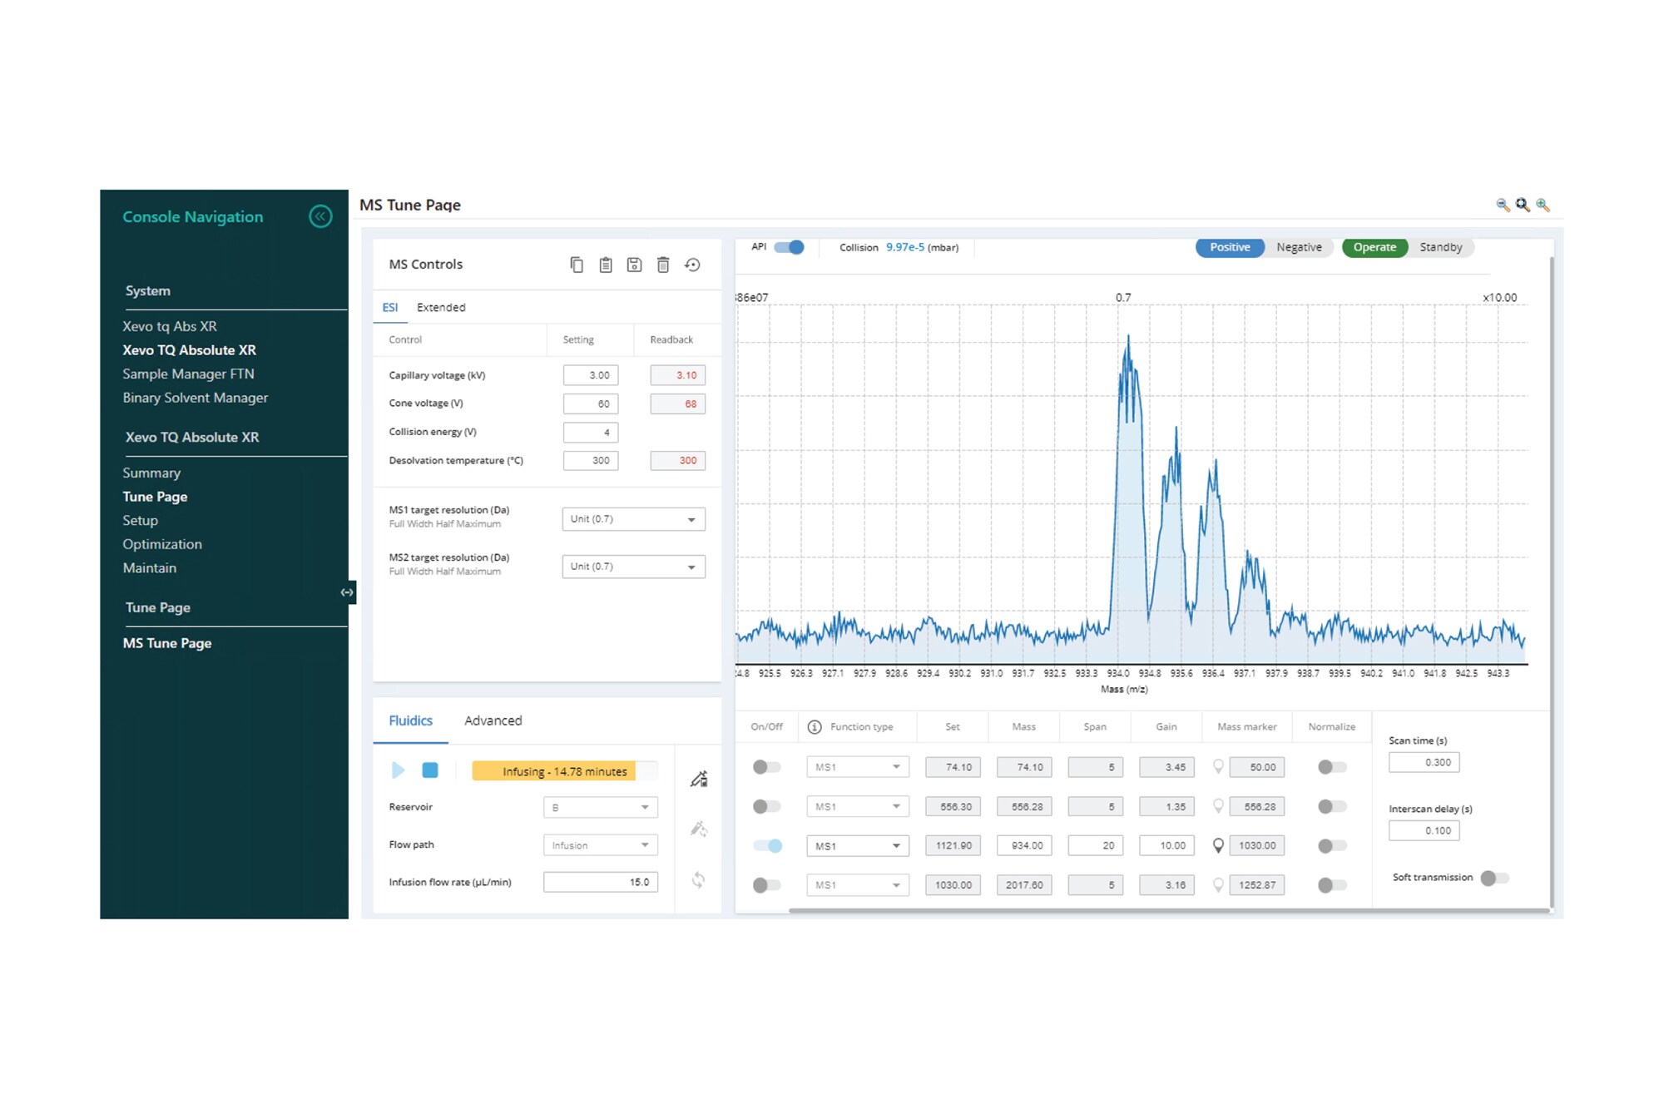Open the Advanced tab in Fluidics
The image size is (1664, 1109).
(x=493, y=720)
